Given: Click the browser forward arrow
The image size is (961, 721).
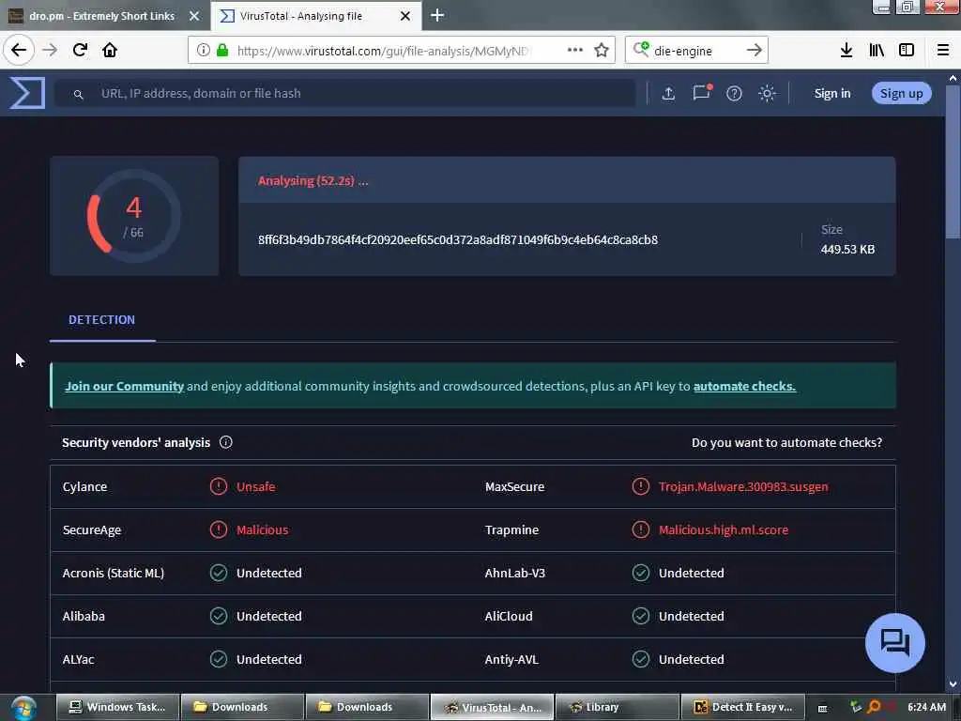Looking at the screenshot, I should coord(50,50).
